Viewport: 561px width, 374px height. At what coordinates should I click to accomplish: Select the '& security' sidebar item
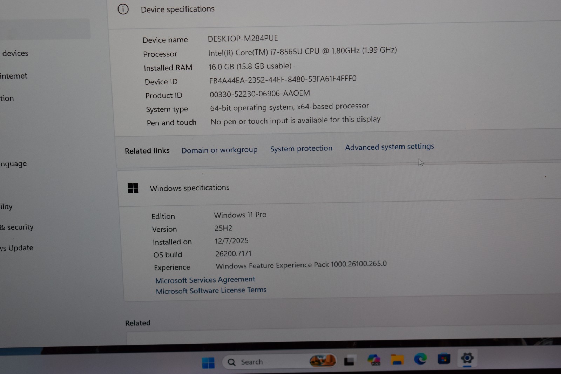tap(17, 227)
